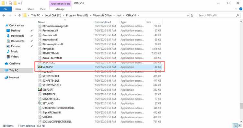243x128 pixels.
Task: Open Explorer help question mark icon
Action: click(x=241, y=9)
